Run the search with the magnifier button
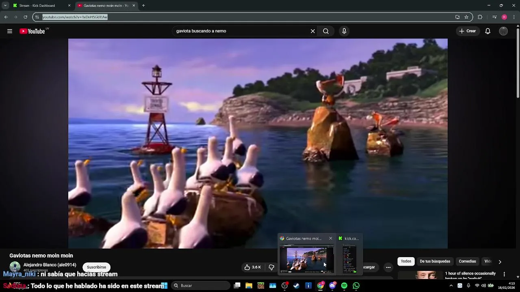 326,31
